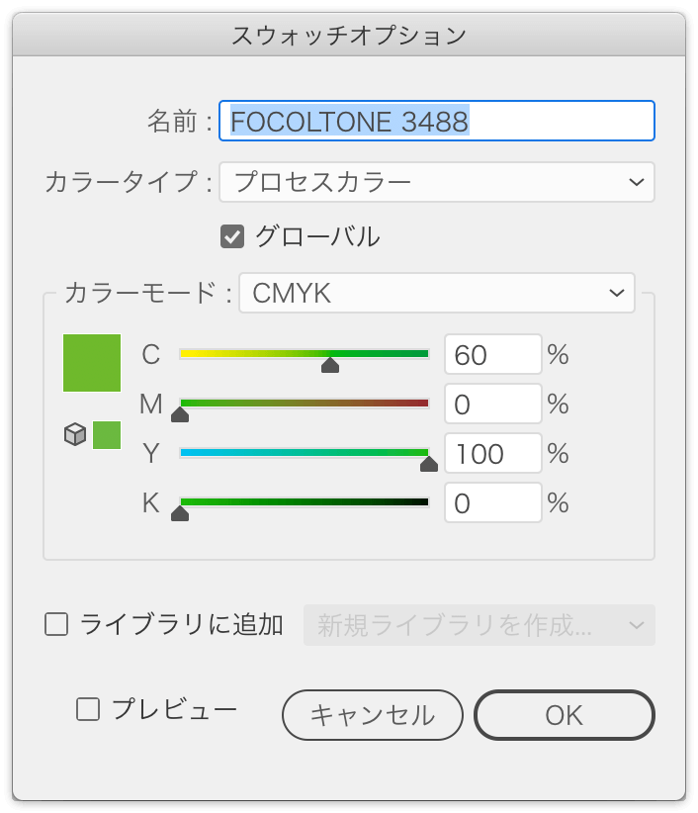This screenshot has width=698, height=813.
Task: Open the 新規ライブラリを作成 dropdown
Action: 479,625
